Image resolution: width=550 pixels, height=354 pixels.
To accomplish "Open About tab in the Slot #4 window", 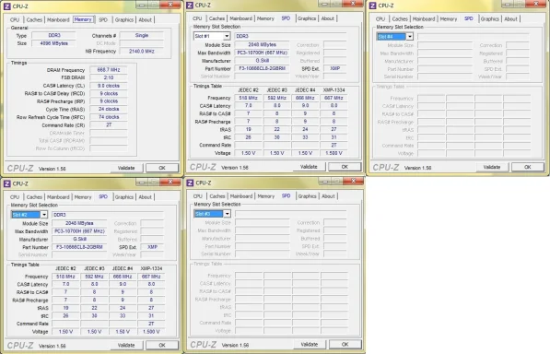I will pos(510,19).
